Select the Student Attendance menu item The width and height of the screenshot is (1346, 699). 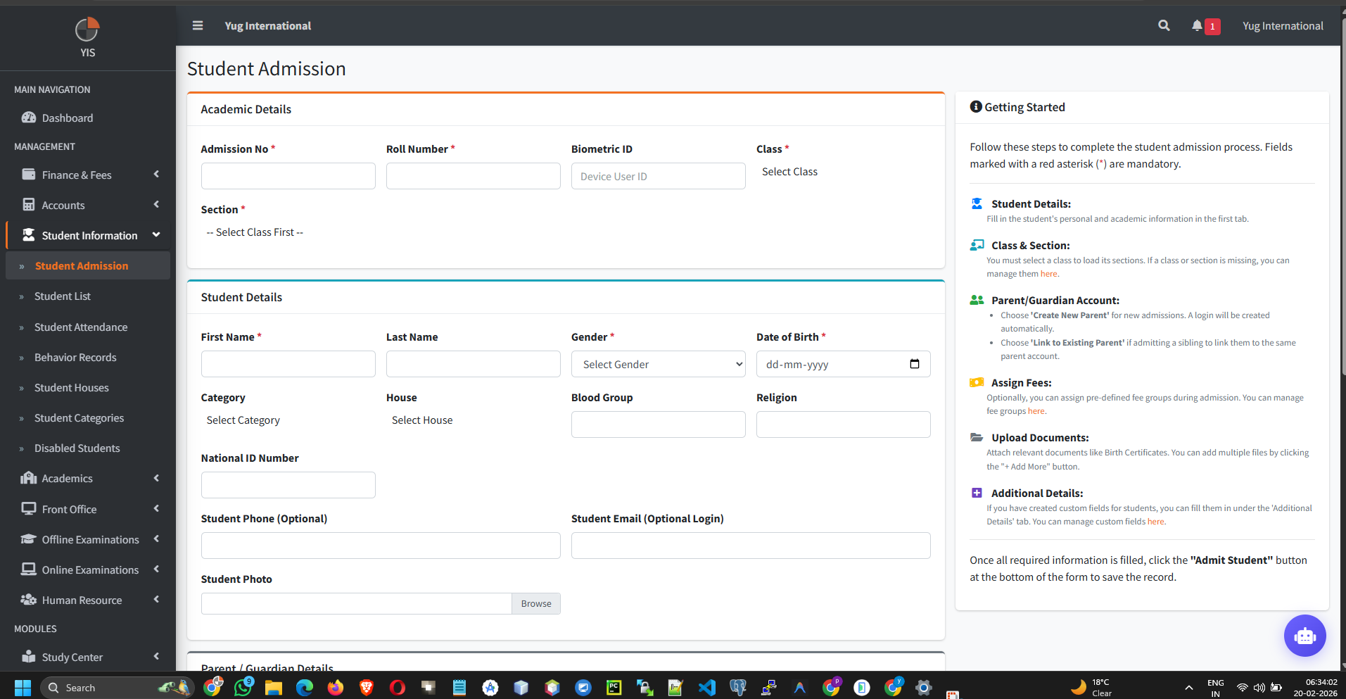[x=80, y=327]
